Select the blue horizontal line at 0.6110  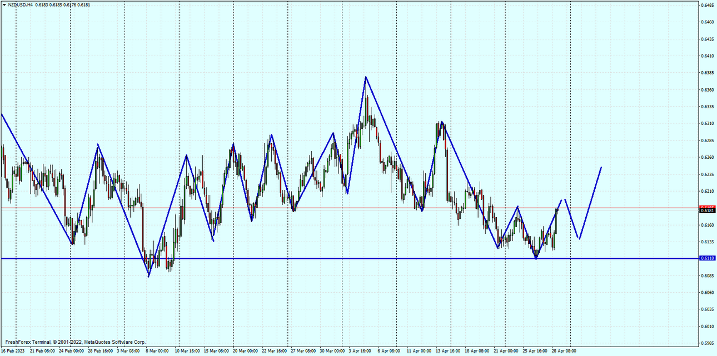[x=350, y=258]
